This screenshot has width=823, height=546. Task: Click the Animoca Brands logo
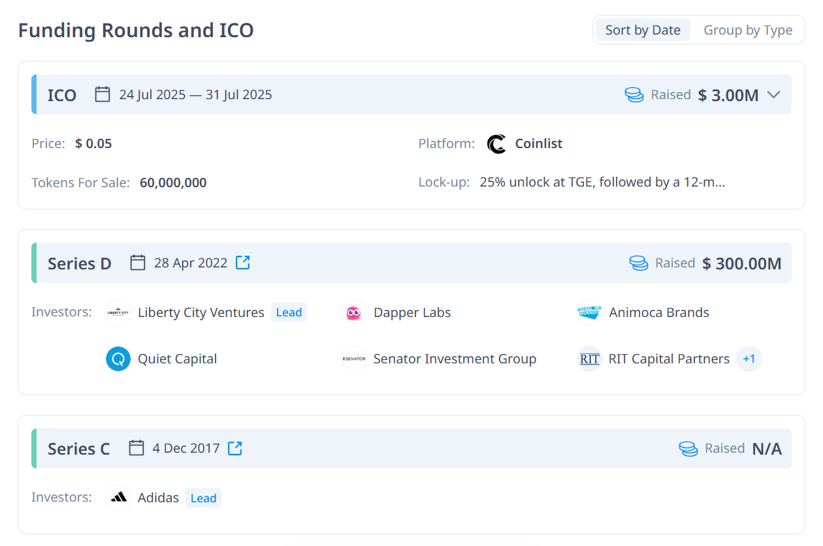click(589, 312)
